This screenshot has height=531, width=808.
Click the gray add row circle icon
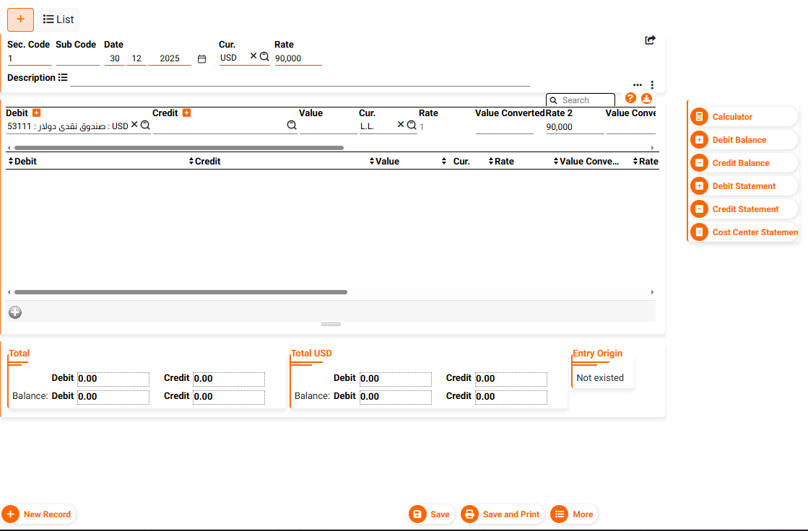[15, 312]
